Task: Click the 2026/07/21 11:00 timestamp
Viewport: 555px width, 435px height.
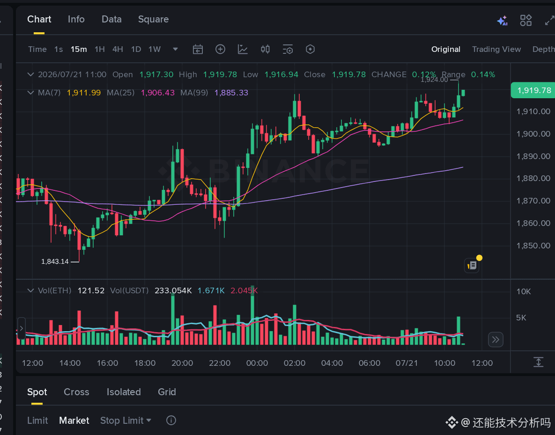Action: click(x=72, y=74)
